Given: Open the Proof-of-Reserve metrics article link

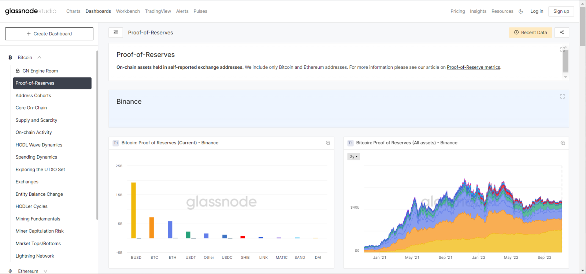Looking at the screenshot, I should pyautogui.click(x=473, y=67).
